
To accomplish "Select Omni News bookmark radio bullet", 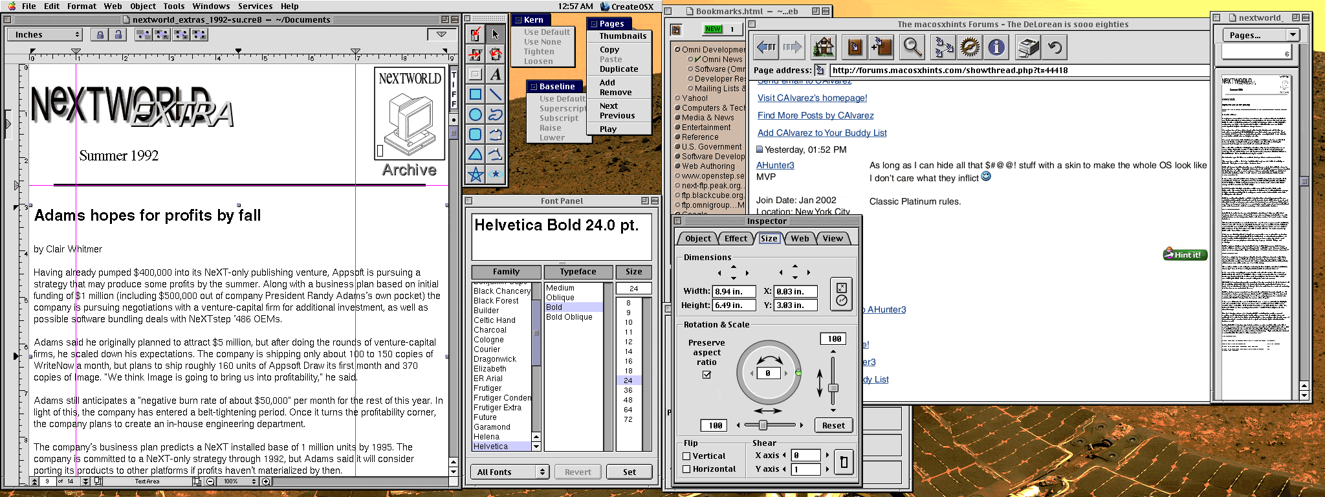I will pos(690,60).
